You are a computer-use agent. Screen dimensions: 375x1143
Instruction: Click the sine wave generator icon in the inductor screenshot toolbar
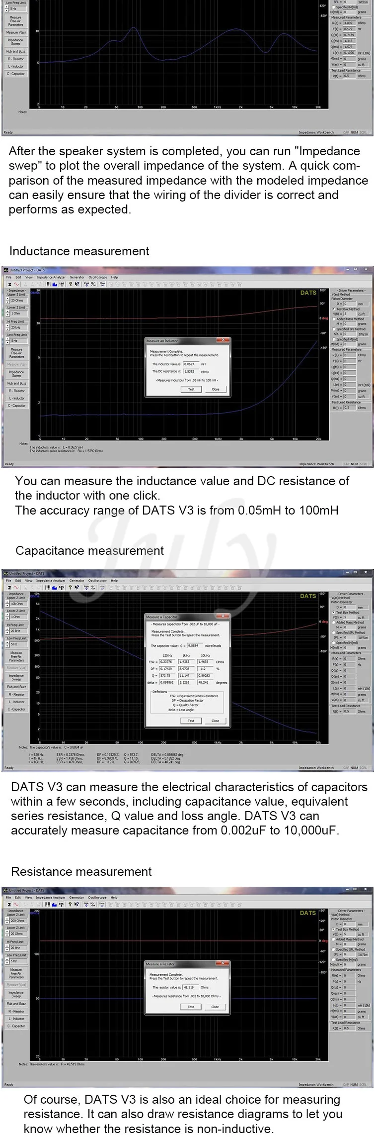click(16, 284)
